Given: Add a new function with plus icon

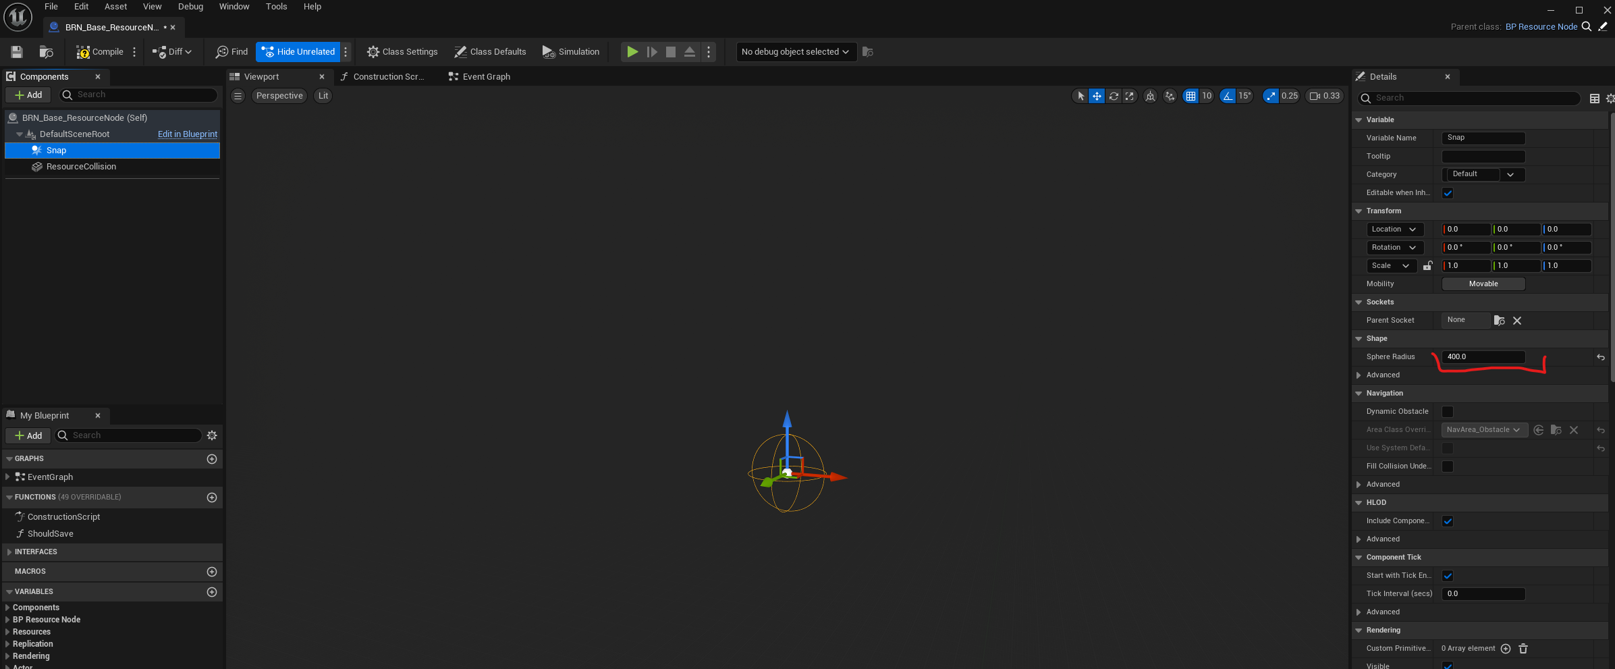Looking at the screenshot, I should coord(212,498).
